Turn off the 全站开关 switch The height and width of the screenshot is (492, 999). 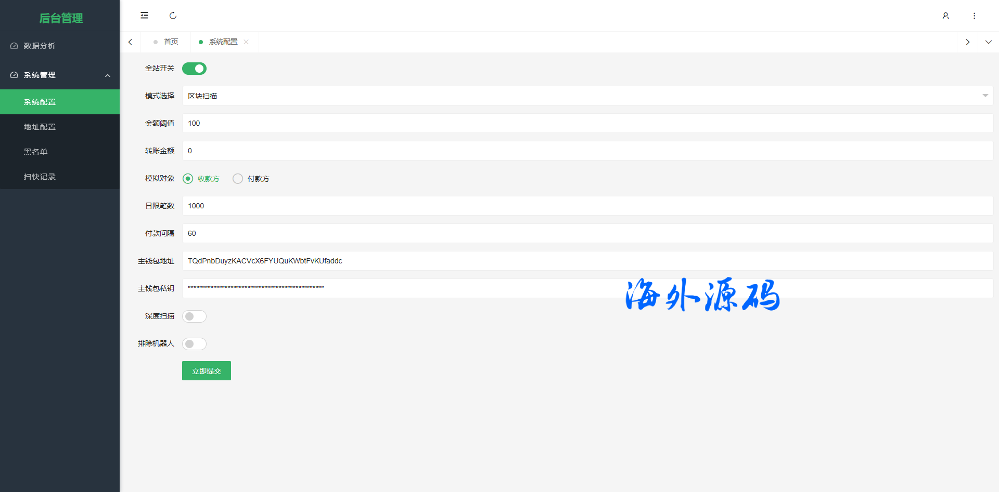(x=194, y=69)
